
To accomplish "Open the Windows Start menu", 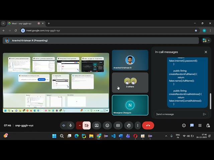I will 54,136.
